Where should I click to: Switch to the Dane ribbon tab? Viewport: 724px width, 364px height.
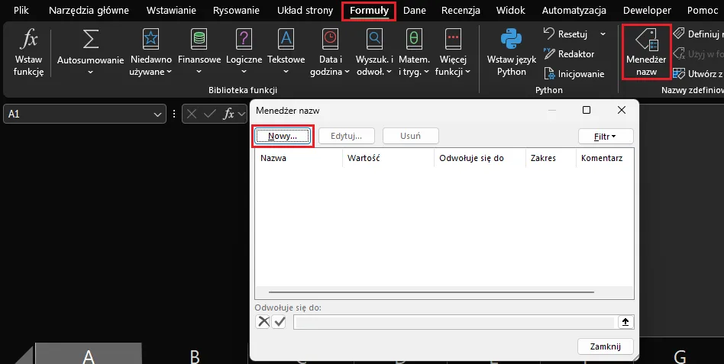pyautogui.click(x=414, y=11)
